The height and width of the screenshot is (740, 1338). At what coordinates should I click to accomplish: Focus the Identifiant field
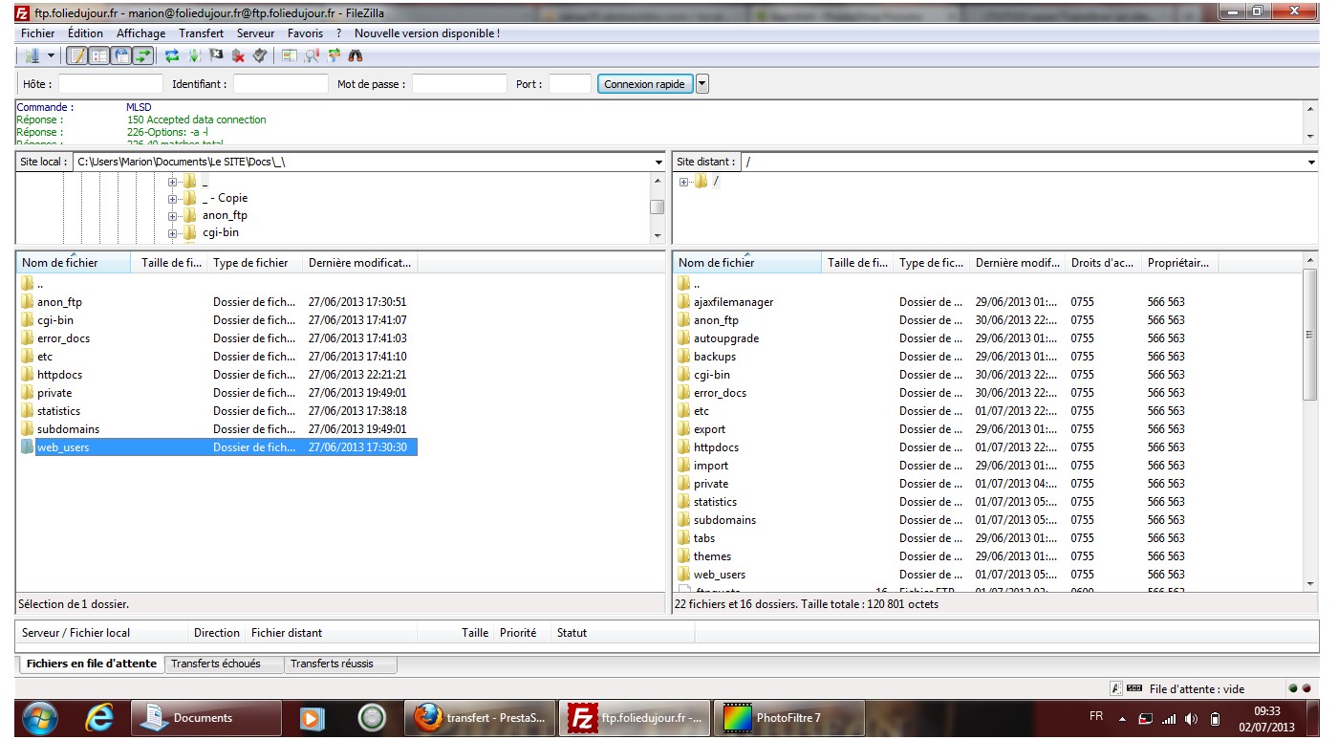(x=281, y=84)
